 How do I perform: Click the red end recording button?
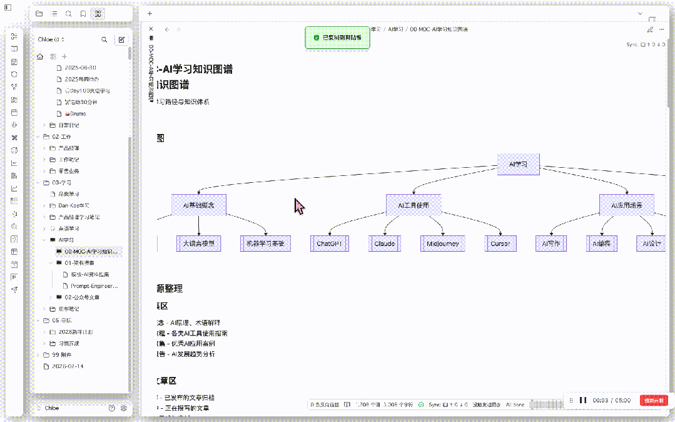pyautogui.click(x=654, y=401)
